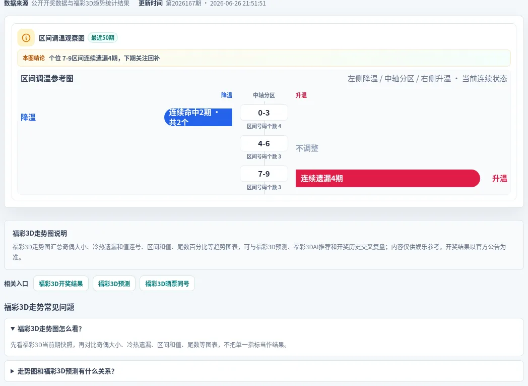
Task: Open the 福彩3D预测 link
Action: click(114, 284)
